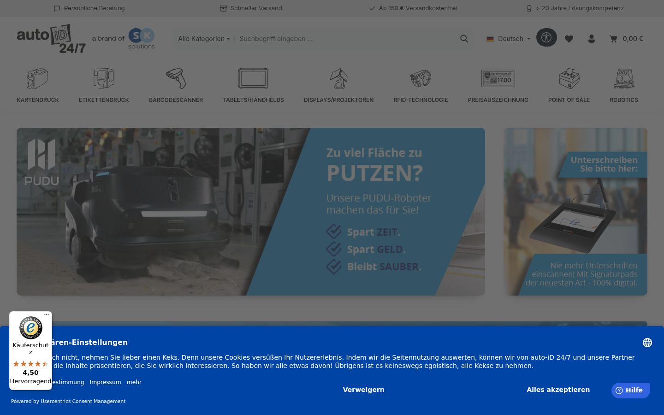Open the SK solutions brand logo
The width and height of the screenshot is (664, 415).
pyautogui.click(x=141, y=39)
